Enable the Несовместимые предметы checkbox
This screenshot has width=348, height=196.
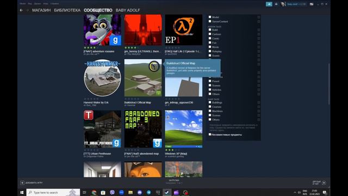coord(210,134)
